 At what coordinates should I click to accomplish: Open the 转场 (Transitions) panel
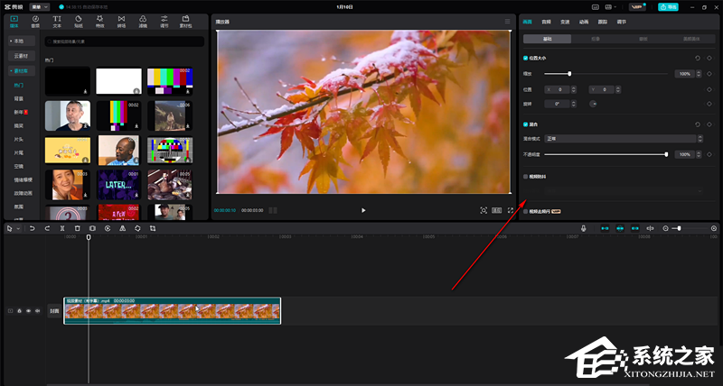click(121, 20)
